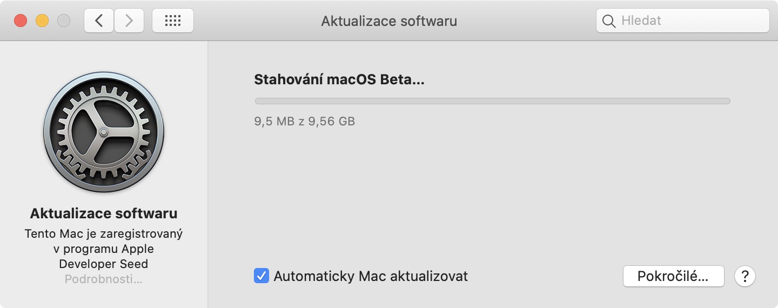Open help with the question mark button
The width and height of the screenshot is (778, 308).
745,276
